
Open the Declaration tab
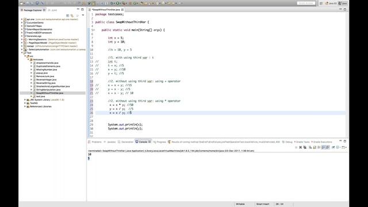point(125,142)
